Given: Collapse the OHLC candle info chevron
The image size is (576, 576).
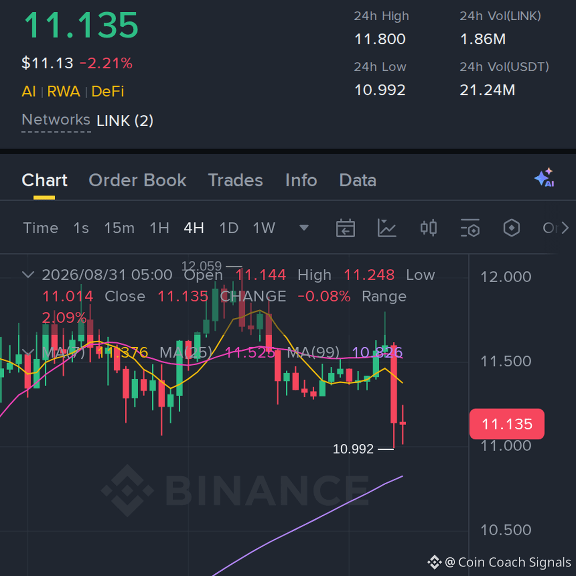Looking at the screenshot, I should click(x=28, y=275).
